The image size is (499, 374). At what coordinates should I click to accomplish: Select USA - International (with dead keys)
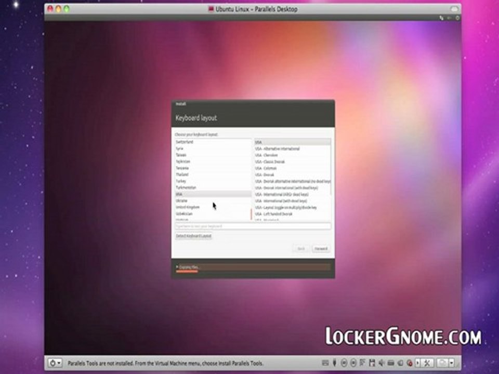pyautogui.click(x=292, y=201)
